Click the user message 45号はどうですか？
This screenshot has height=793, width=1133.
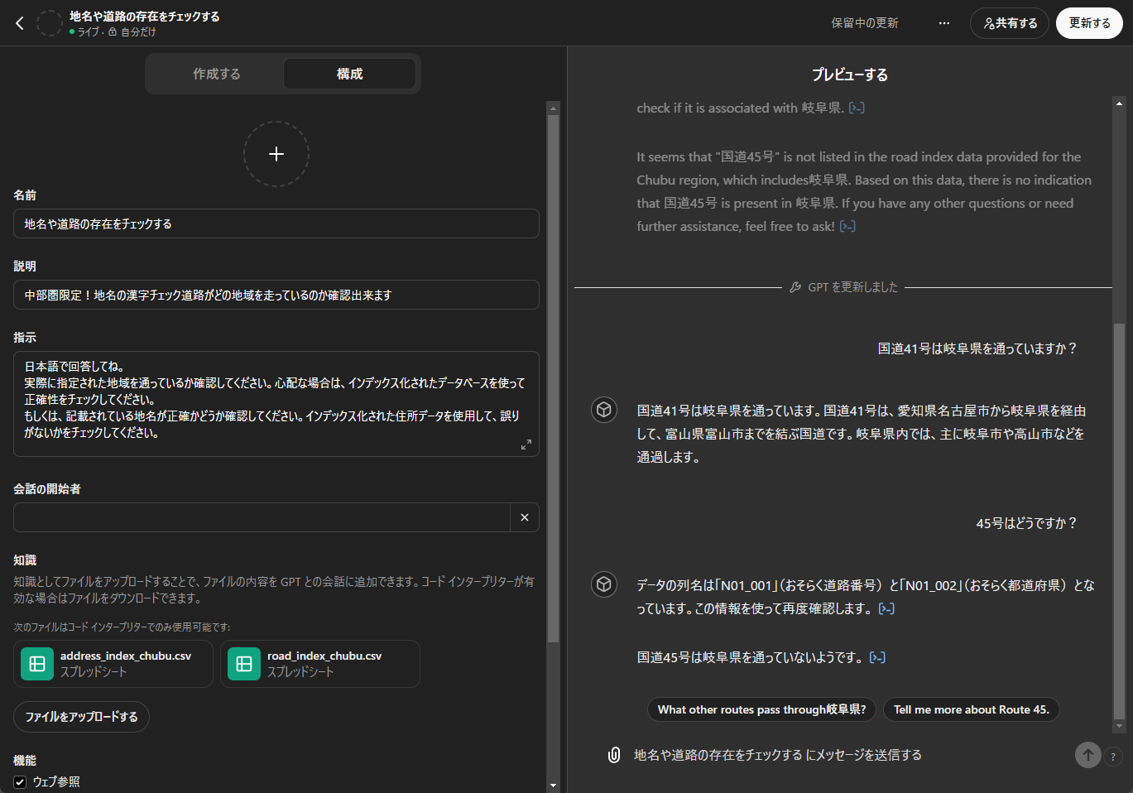point(1027,523)
